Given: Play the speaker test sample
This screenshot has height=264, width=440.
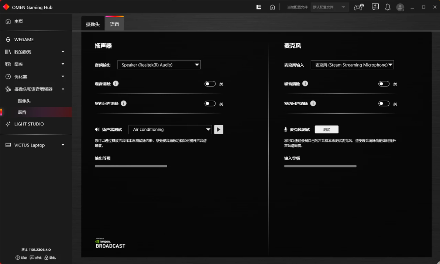Looking at the screenshot, I should click(x=219, y=129).
